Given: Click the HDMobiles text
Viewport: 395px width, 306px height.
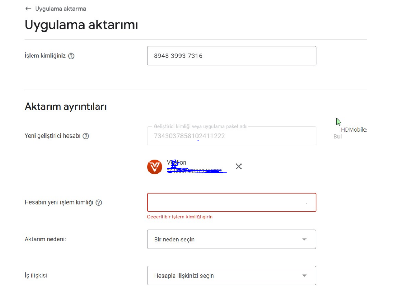Looking at the screenshot, I should [354, 130].
